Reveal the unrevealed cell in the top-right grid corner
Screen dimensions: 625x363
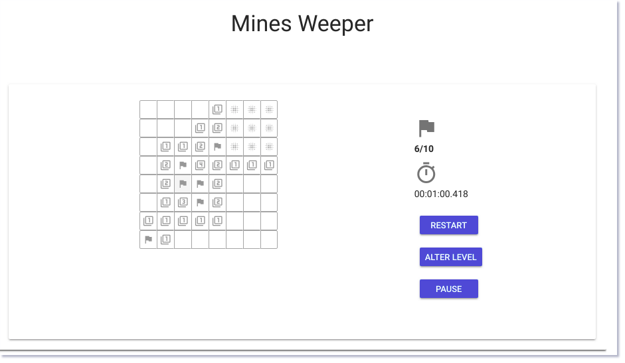[269, 109]
